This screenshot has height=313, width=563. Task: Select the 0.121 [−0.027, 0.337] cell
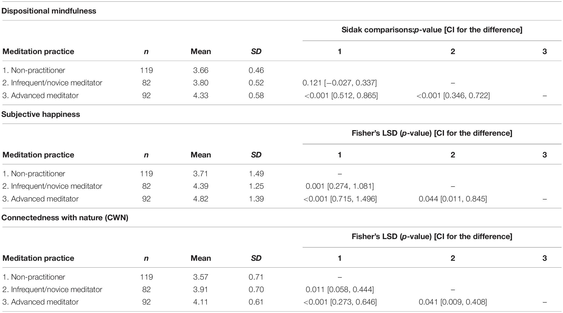(x=339, y=83)
